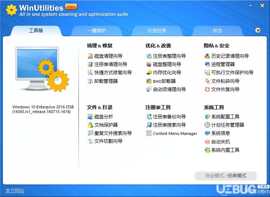The image size is (270, 197).
Task: Click the 计划任务管理器 clock icon
Action: (x=207, y=125)
